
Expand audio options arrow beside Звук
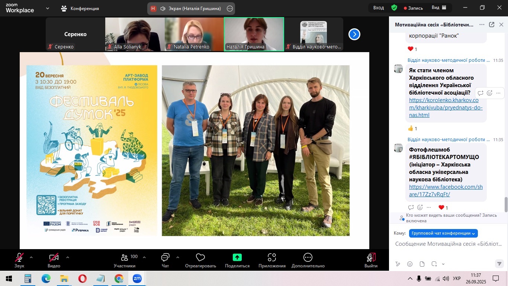tap(31, 257)
